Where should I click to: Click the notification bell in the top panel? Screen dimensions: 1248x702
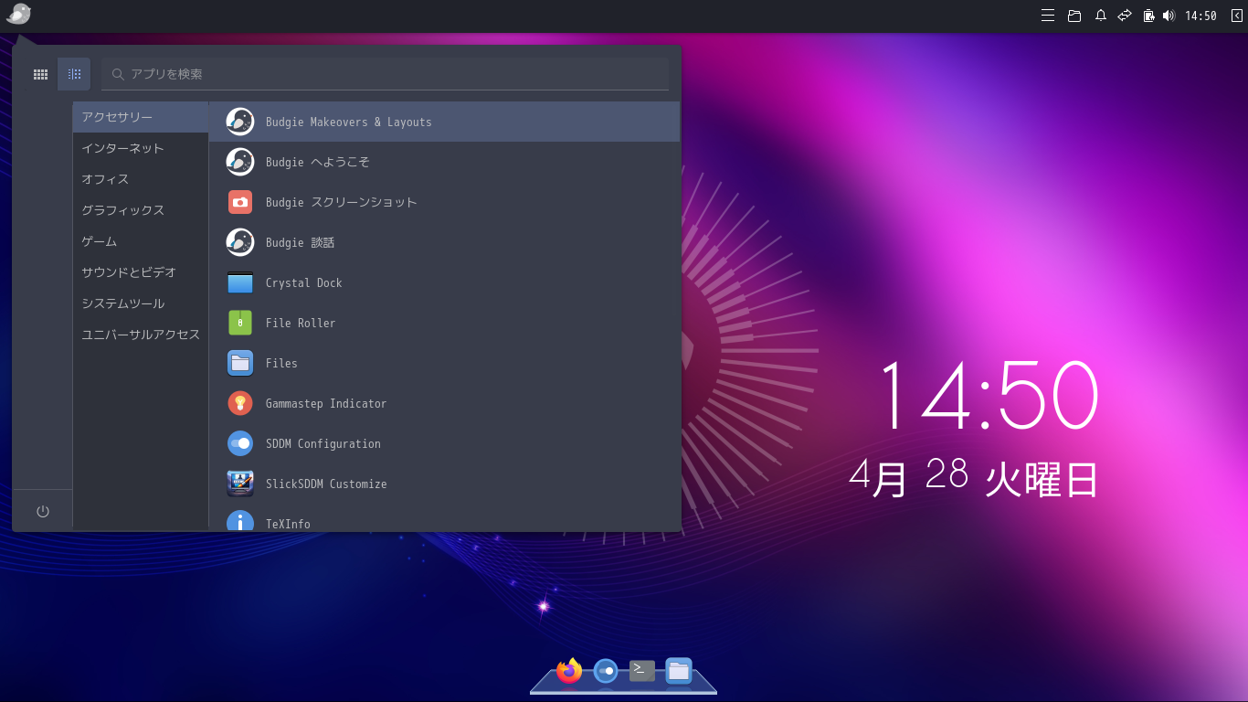click(1100, 16)
